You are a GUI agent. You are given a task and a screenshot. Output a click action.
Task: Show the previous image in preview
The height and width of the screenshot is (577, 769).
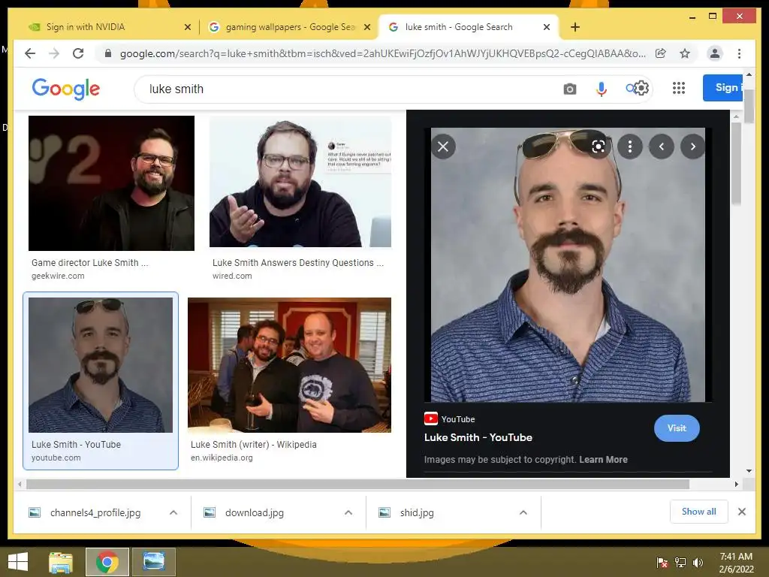point(662,147)
